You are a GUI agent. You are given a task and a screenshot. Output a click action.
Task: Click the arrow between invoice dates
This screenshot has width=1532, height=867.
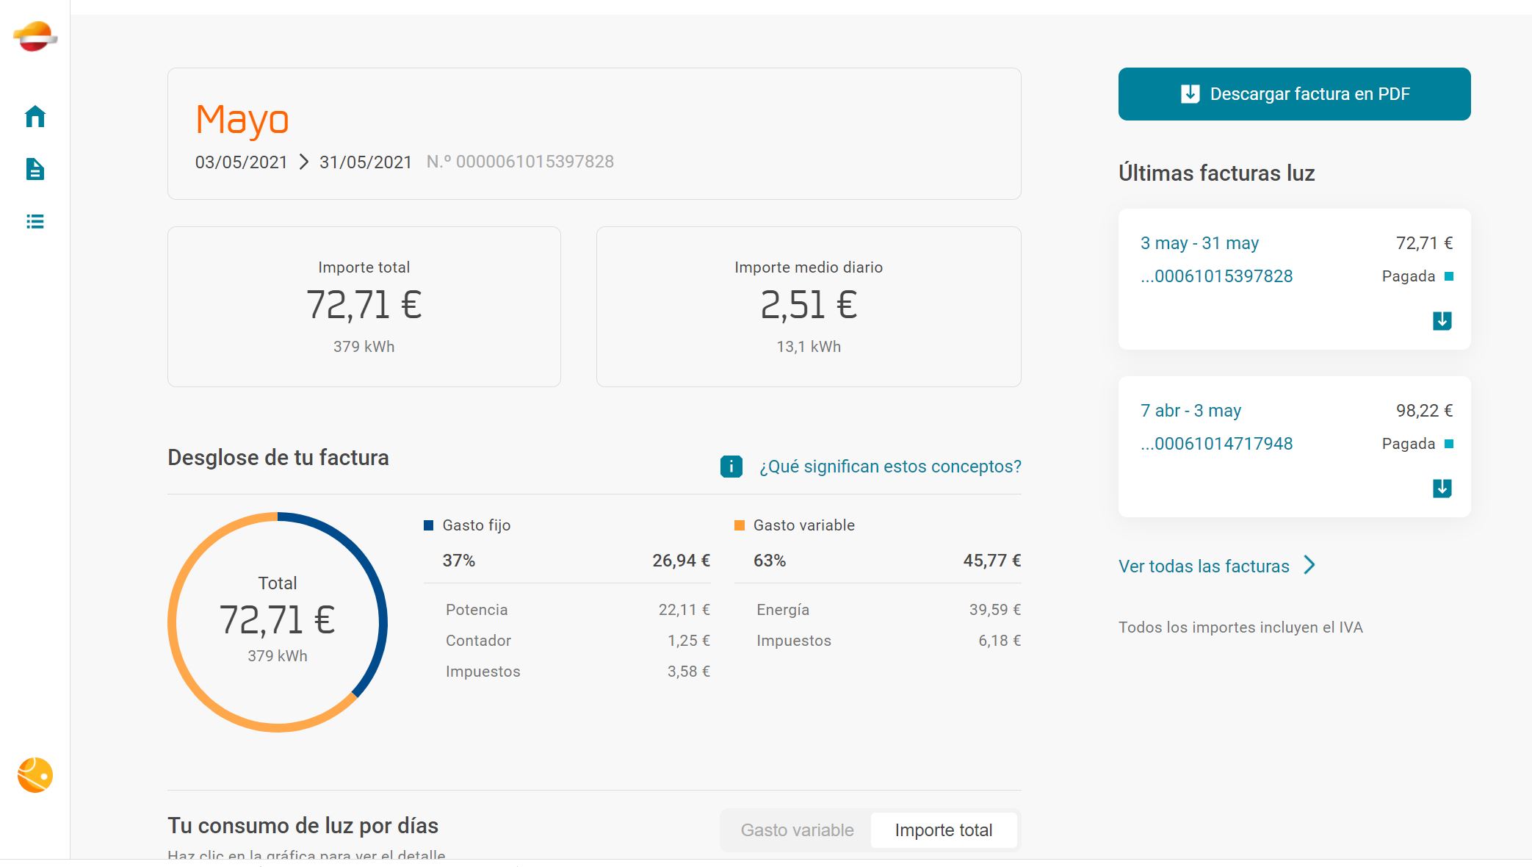point(304,162)
